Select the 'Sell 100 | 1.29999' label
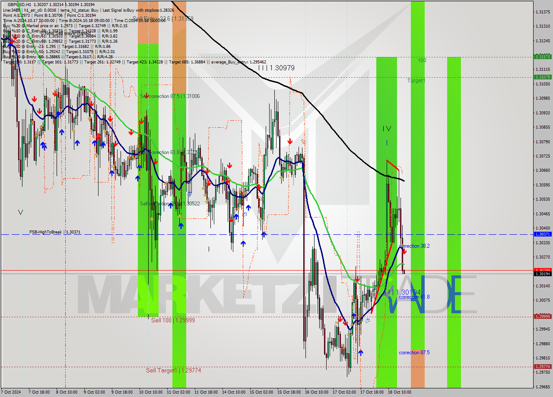 pos(173,320)
